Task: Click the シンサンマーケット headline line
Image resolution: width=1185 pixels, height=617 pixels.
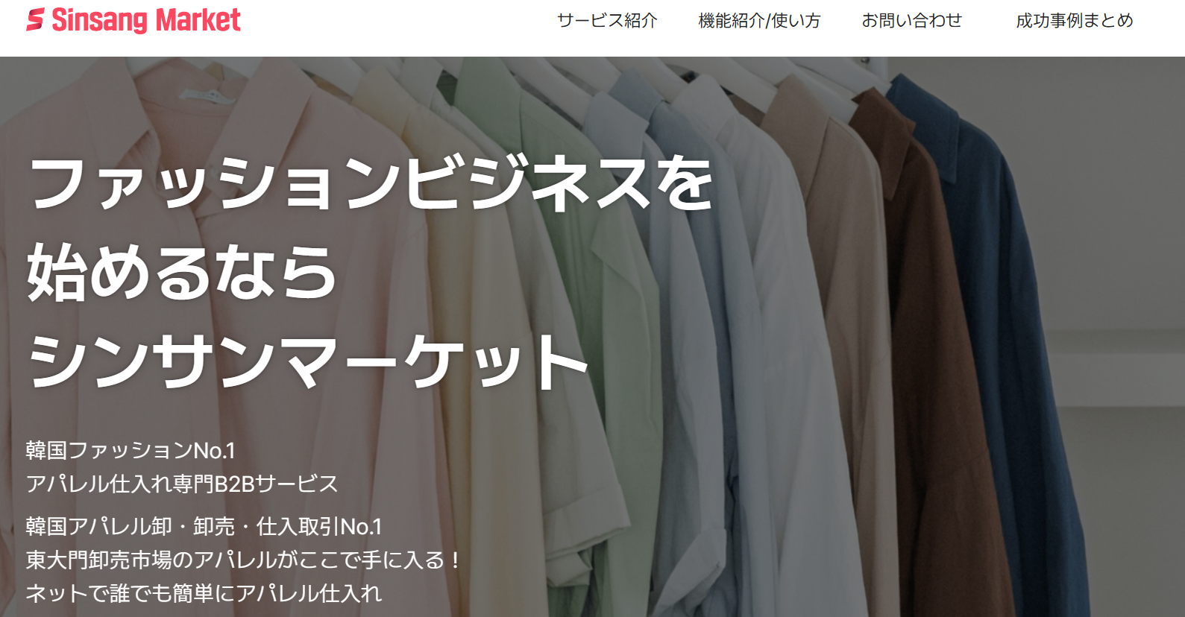Action: [x=309, y=361]
